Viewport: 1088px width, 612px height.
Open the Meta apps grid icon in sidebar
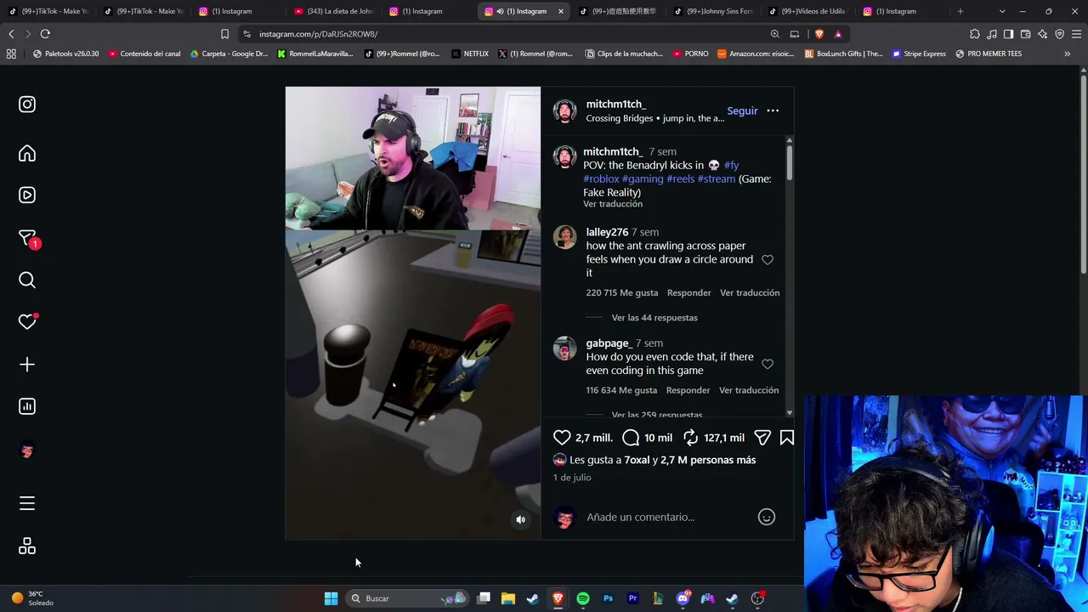(27, 546)
